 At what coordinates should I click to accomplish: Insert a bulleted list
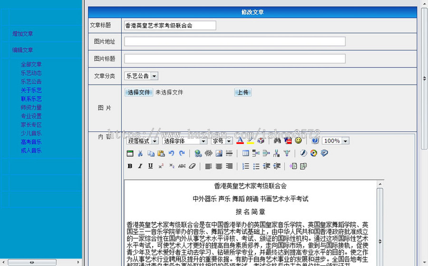256,166
